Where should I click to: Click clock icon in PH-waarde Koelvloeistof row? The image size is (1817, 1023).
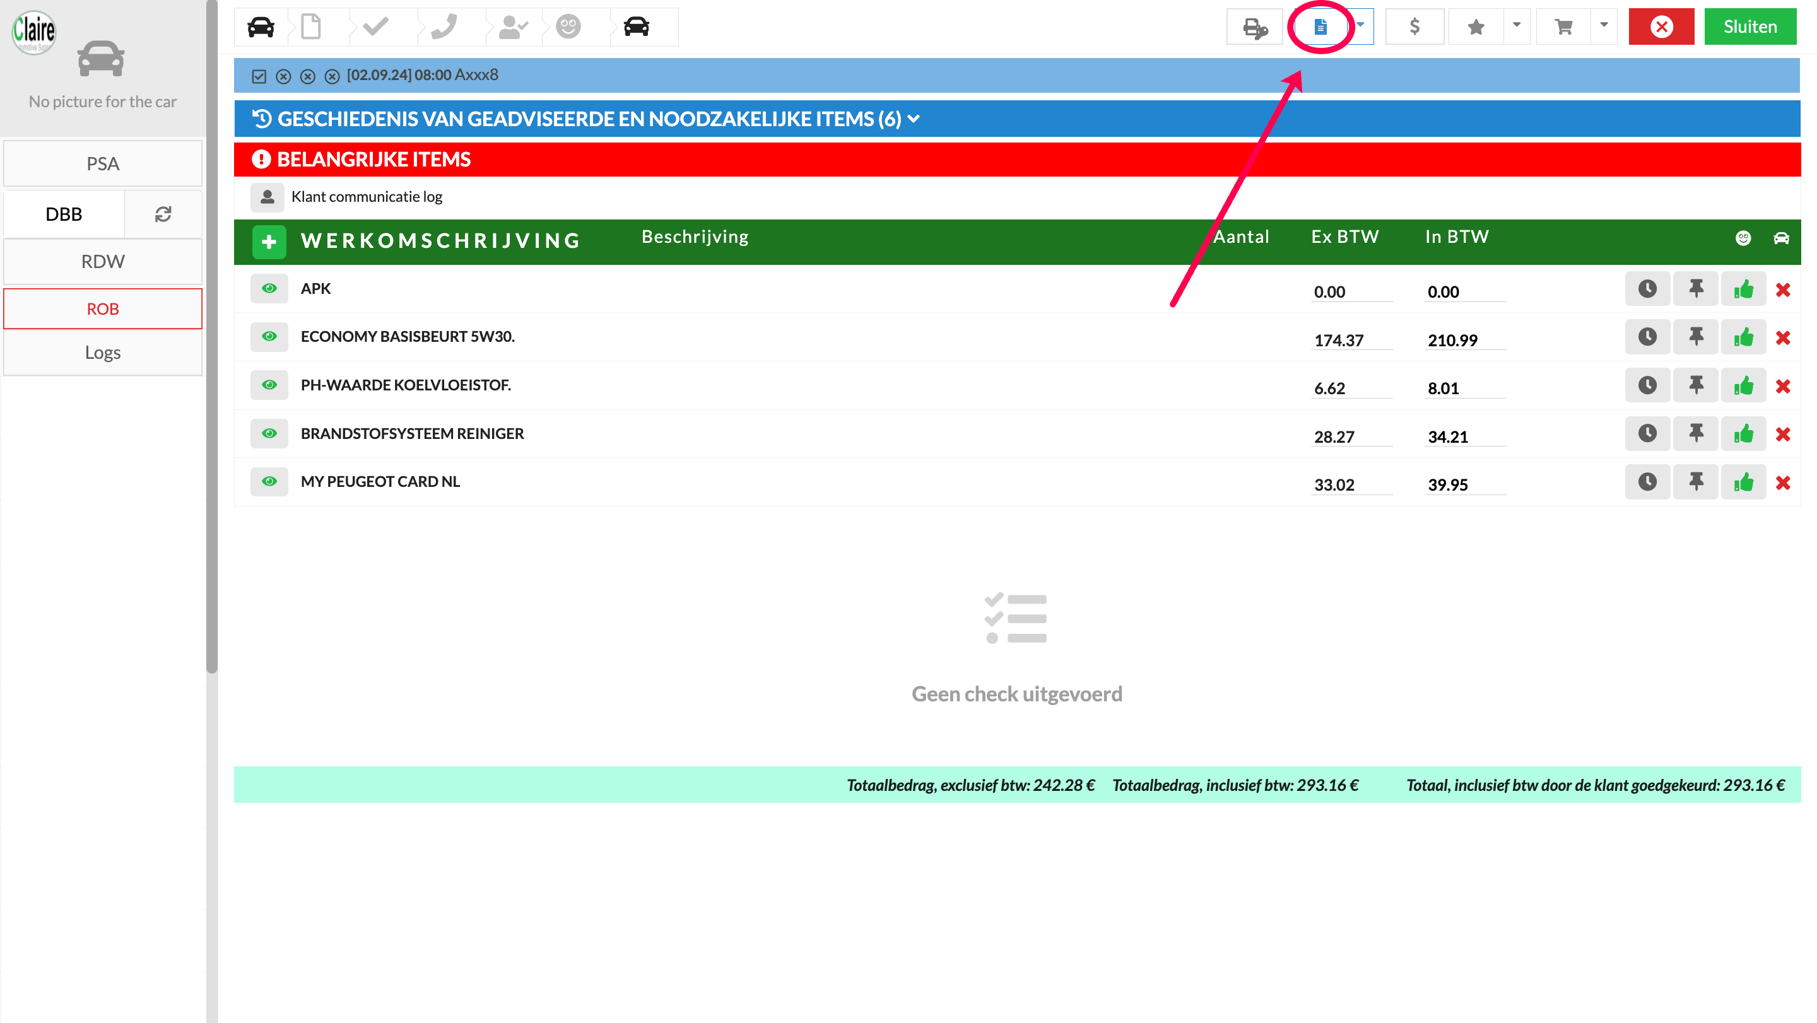point(1647,385)
